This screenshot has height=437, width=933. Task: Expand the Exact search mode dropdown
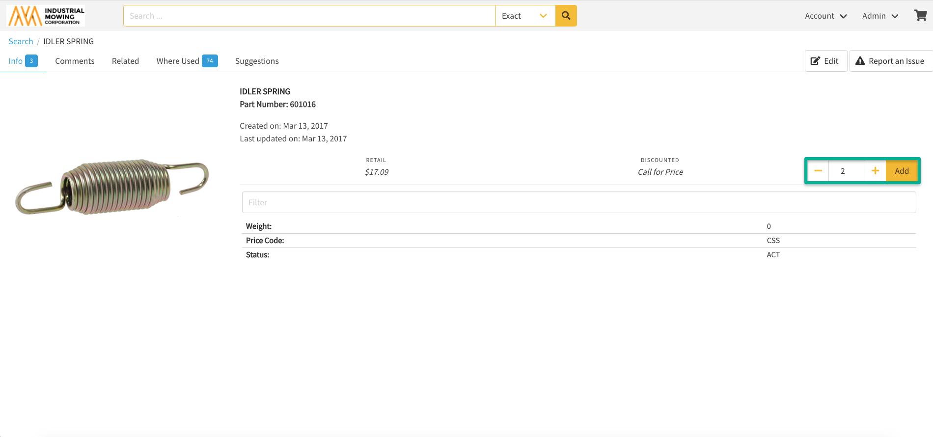click(525, 16)
